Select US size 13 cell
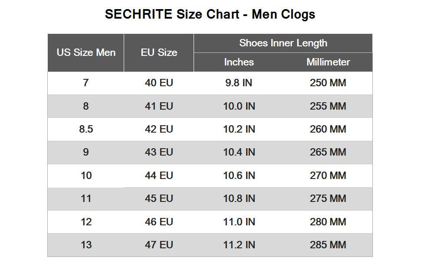Viewport: 421px width, 260px height. pyautogui.click(x=86, y=245)
